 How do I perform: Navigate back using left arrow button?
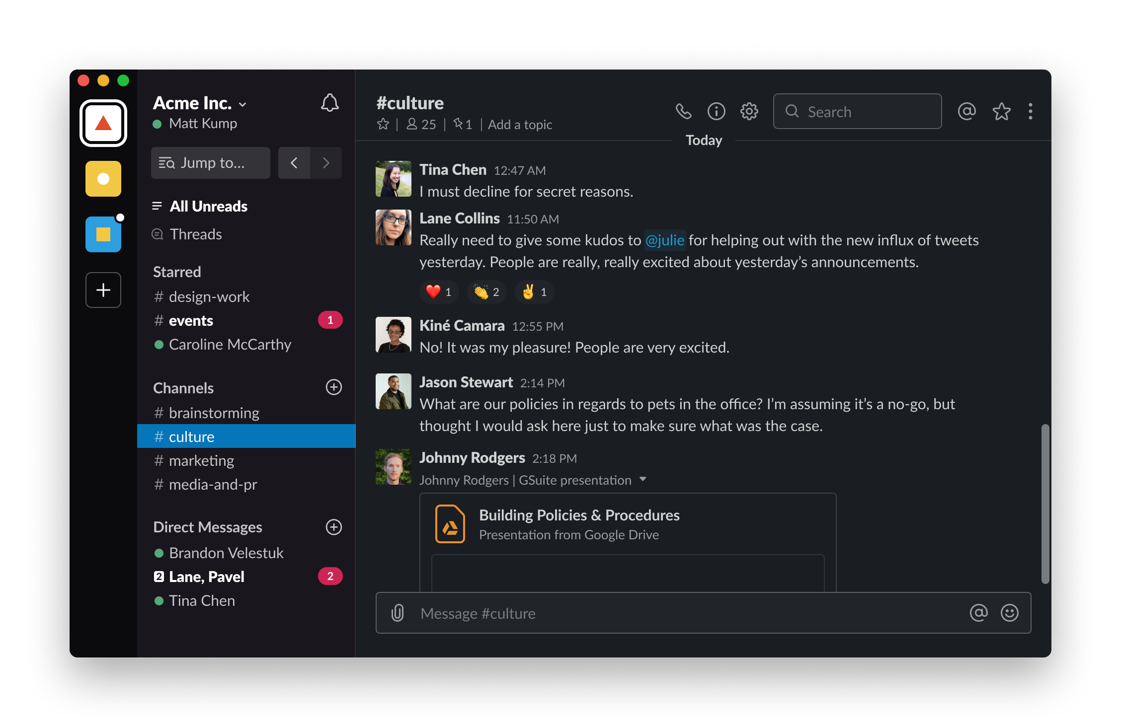(x=294, y=162)
